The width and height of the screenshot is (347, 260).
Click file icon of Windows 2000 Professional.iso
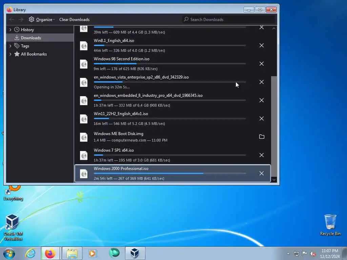[84, 174]
